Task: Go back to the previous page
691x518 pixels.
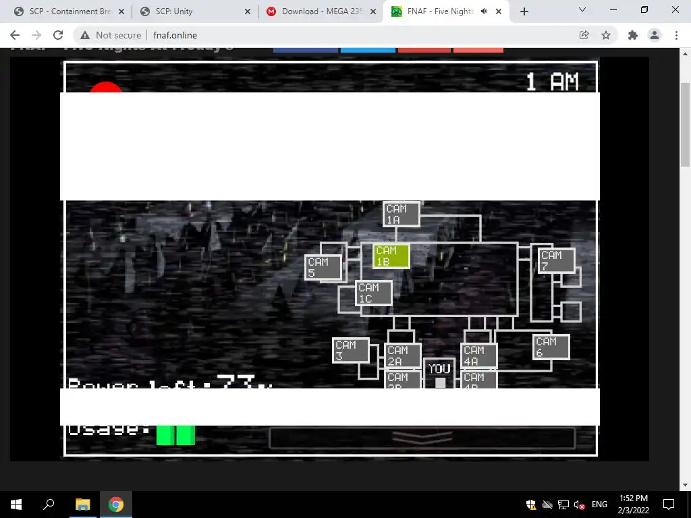Action: (x=15, y=35)
